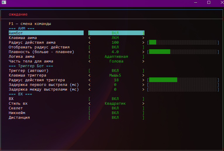Select the Стиль вх label
Image resolution: width=224 pixels, height=151 pixels.
click(18, 104)
